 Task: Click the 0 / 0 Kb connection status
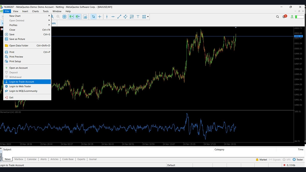tap(289, 165)
